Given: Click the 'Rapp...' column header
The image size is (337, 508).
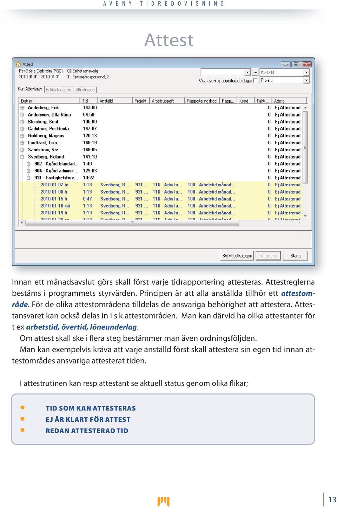Looking at the screenshot, I should click(229, 101).
